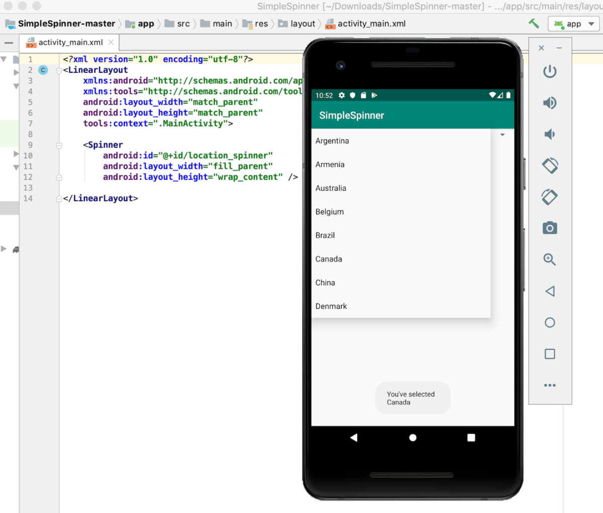Close the activity_main.xml tab
Viewport: 603px width, 513px height.
(111, 43)
